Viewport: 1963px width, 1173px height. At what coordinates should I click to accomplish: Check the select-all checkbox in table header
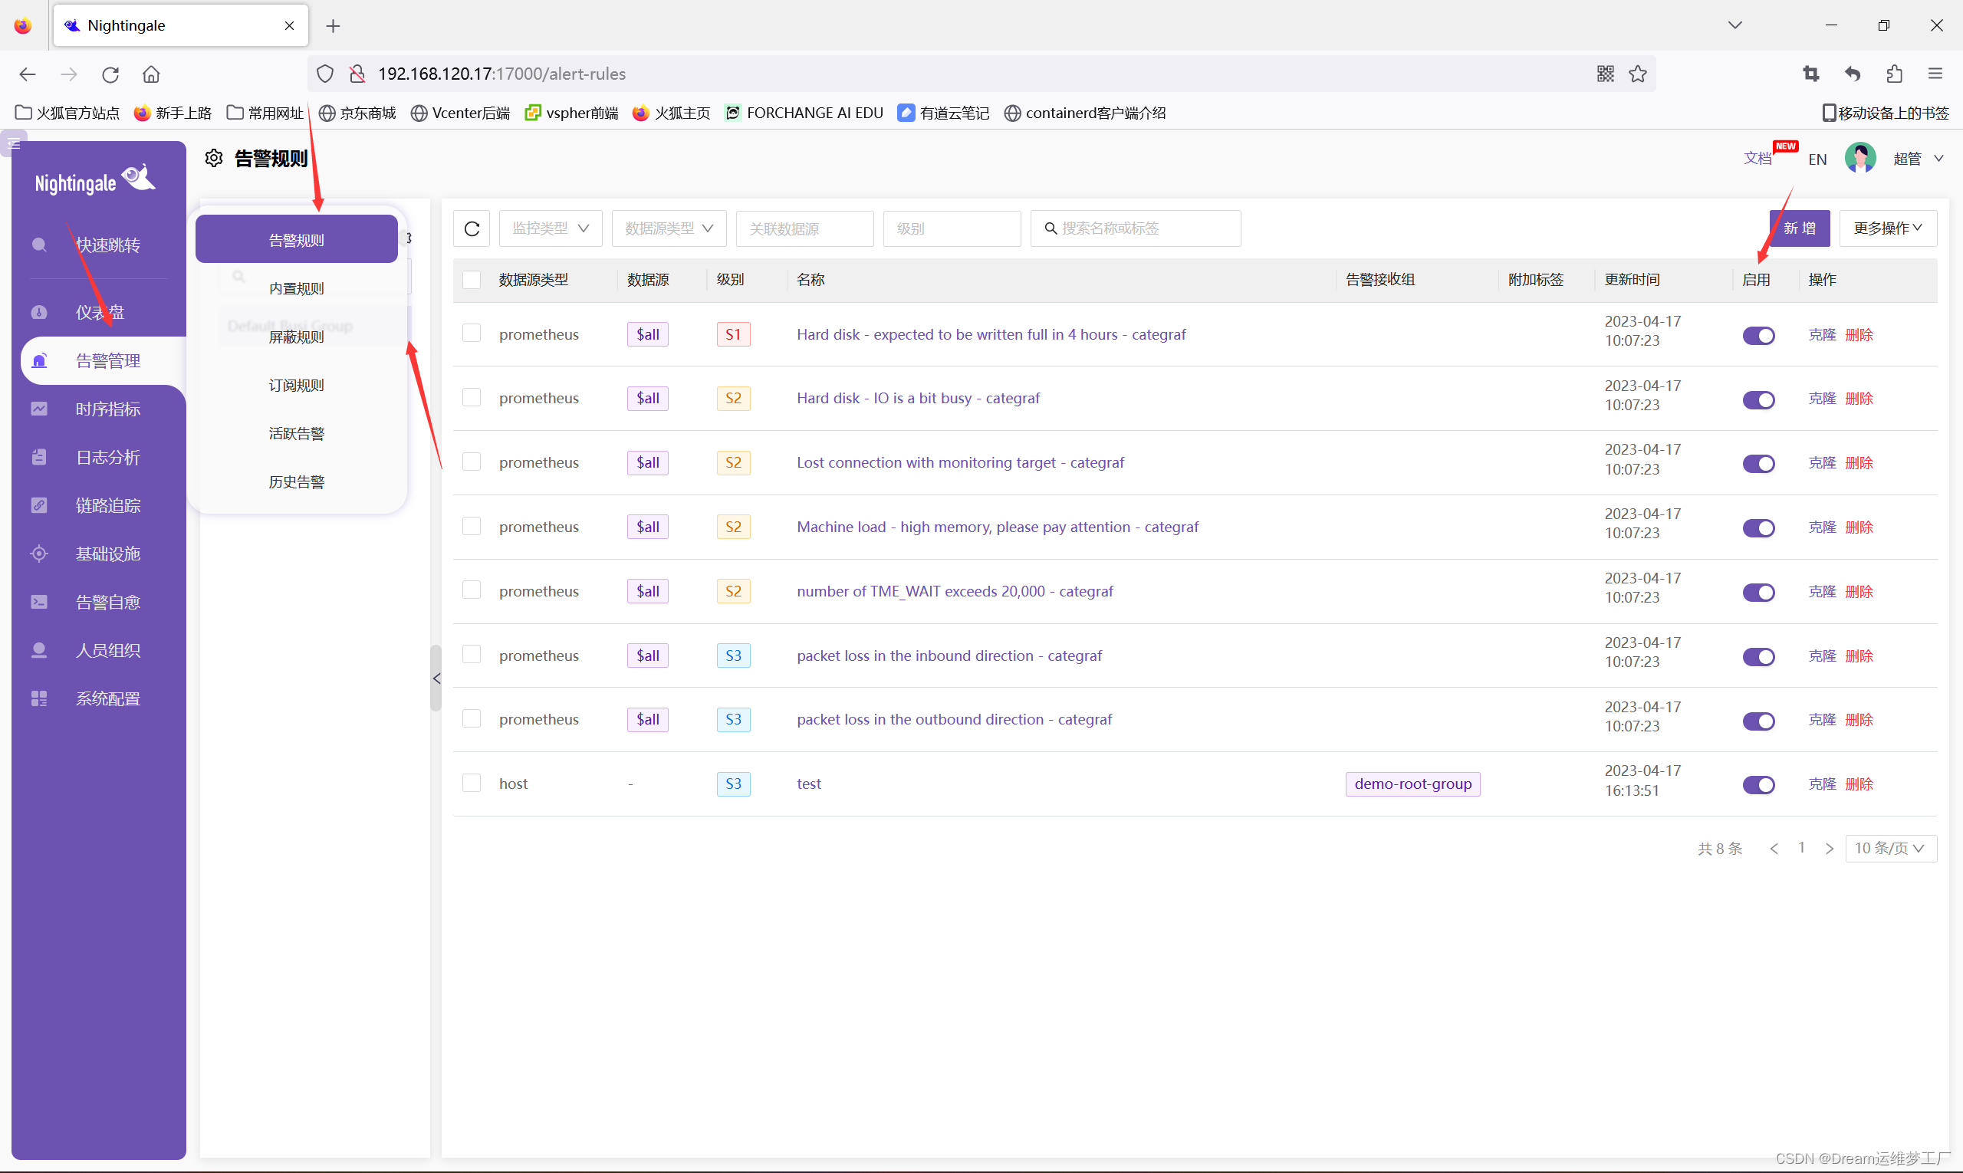[x=471, y=280]
